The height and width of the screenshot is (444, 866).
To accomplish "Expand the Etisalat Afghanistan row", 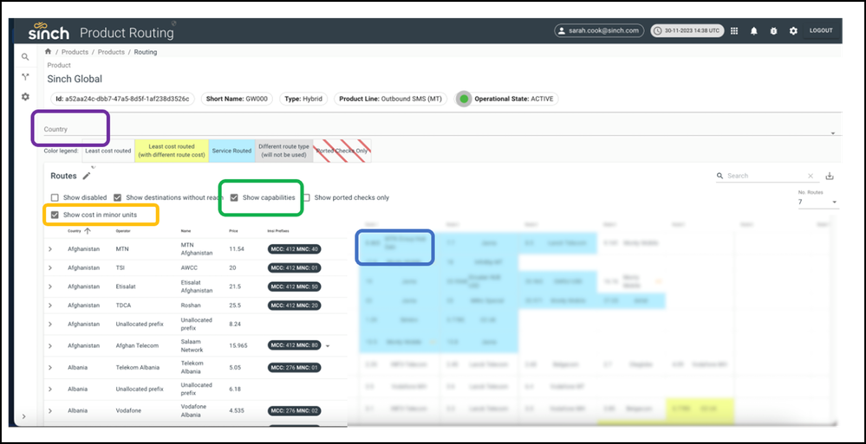I will pyautogui.click(x=49, y=286).
